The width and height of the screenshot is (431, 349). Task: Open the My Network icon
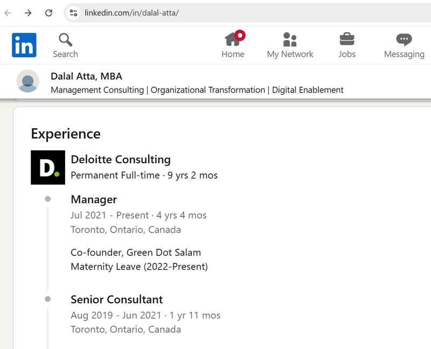[290, 39]
